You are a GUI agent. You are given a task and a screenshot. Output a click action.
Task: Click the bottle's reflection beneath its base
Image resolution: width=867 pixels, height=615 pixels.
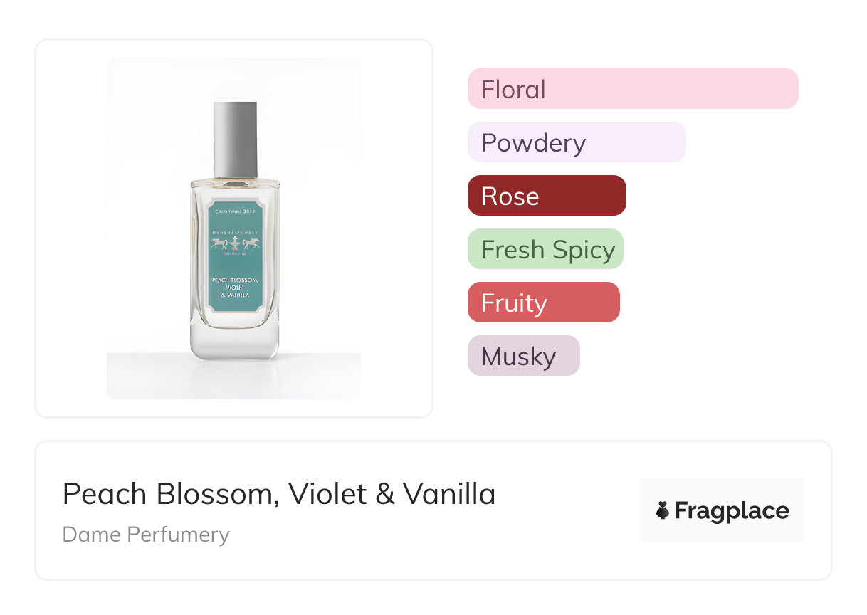[x=235, y=374]
